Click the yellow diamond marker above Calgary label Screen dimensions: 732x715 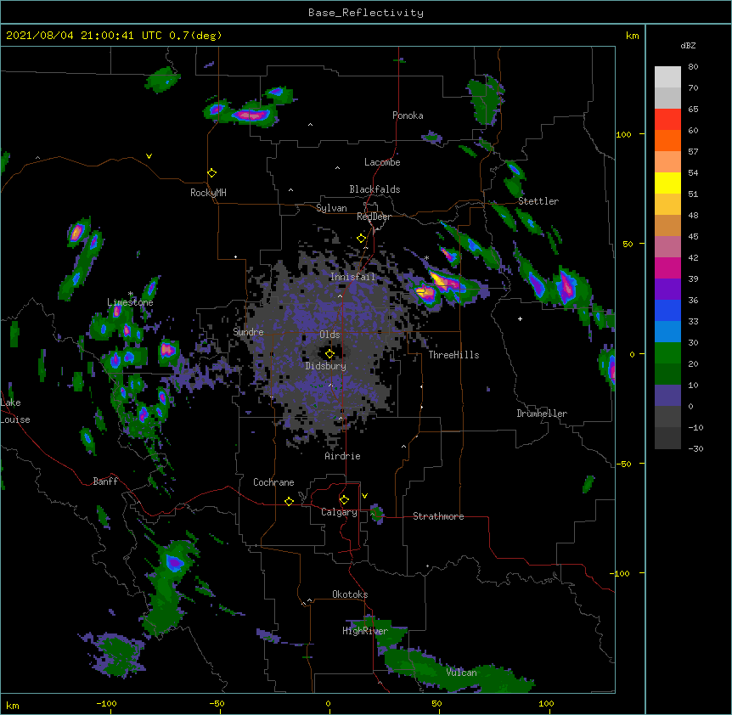pyautogui.click(x=344, y=500)
